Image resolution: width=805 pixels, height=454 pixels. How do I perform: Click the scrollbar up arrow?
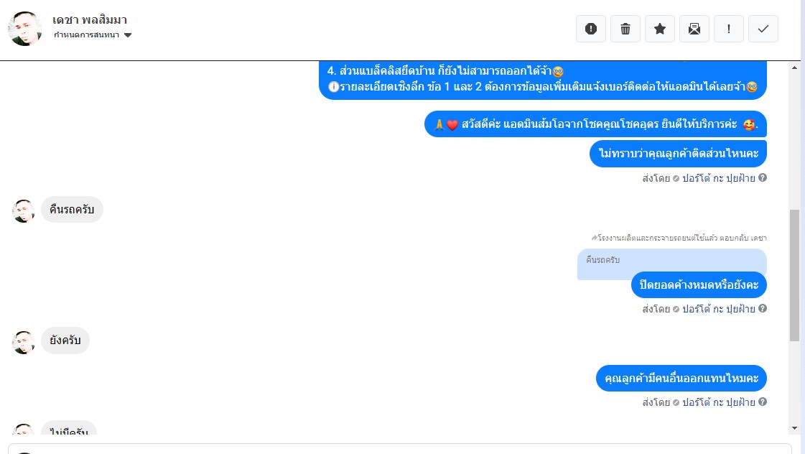[795, 68]
